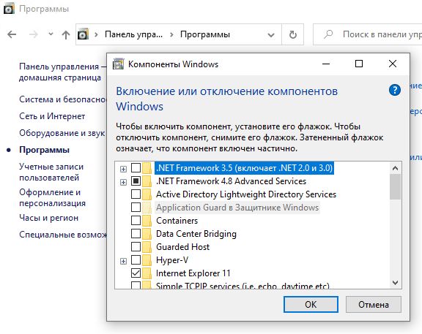The width and height of the screenshot is (422, 334).
Task: Click the Programs window title icon
Action: tap(9, 9)
